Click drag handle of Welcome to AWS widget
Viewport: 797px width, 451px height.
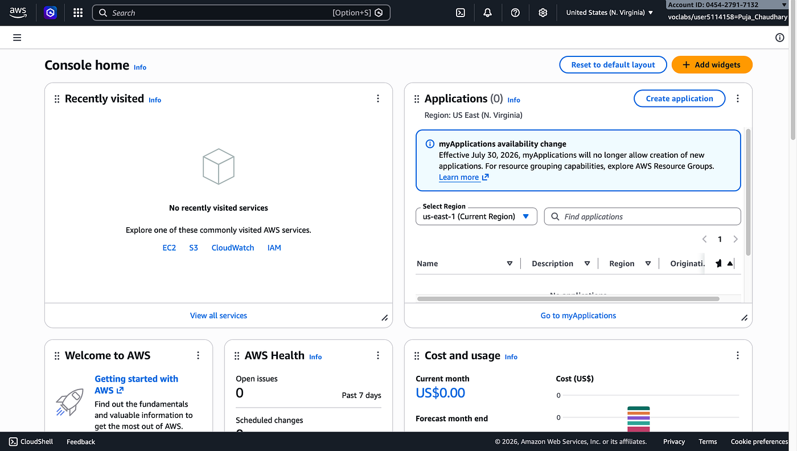[57, 356]
